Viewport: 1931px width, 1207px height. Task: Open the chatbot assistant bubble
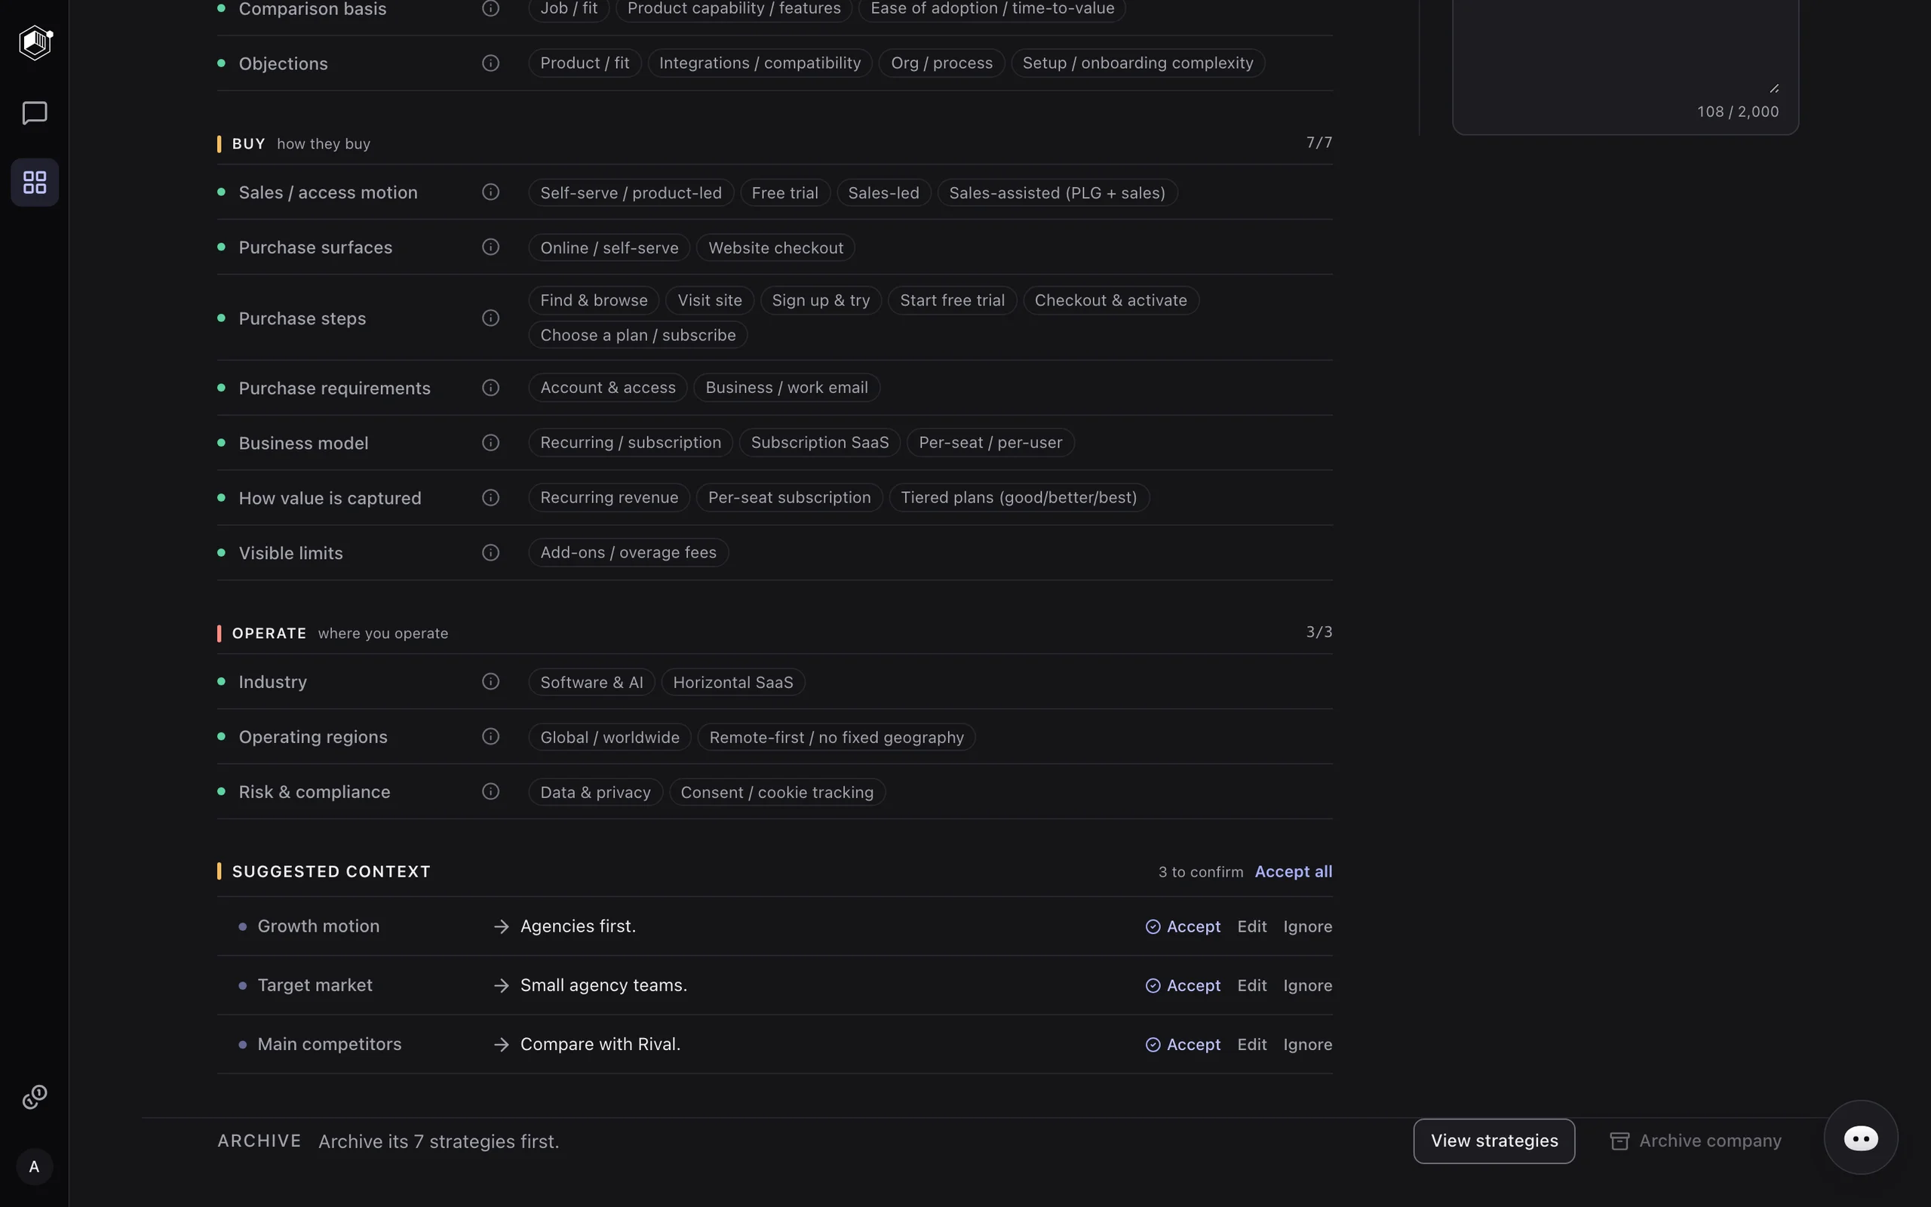pyautogui.click(x=1861, y=1138)
